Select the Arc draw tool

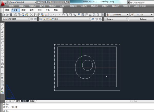click(2, 43)
